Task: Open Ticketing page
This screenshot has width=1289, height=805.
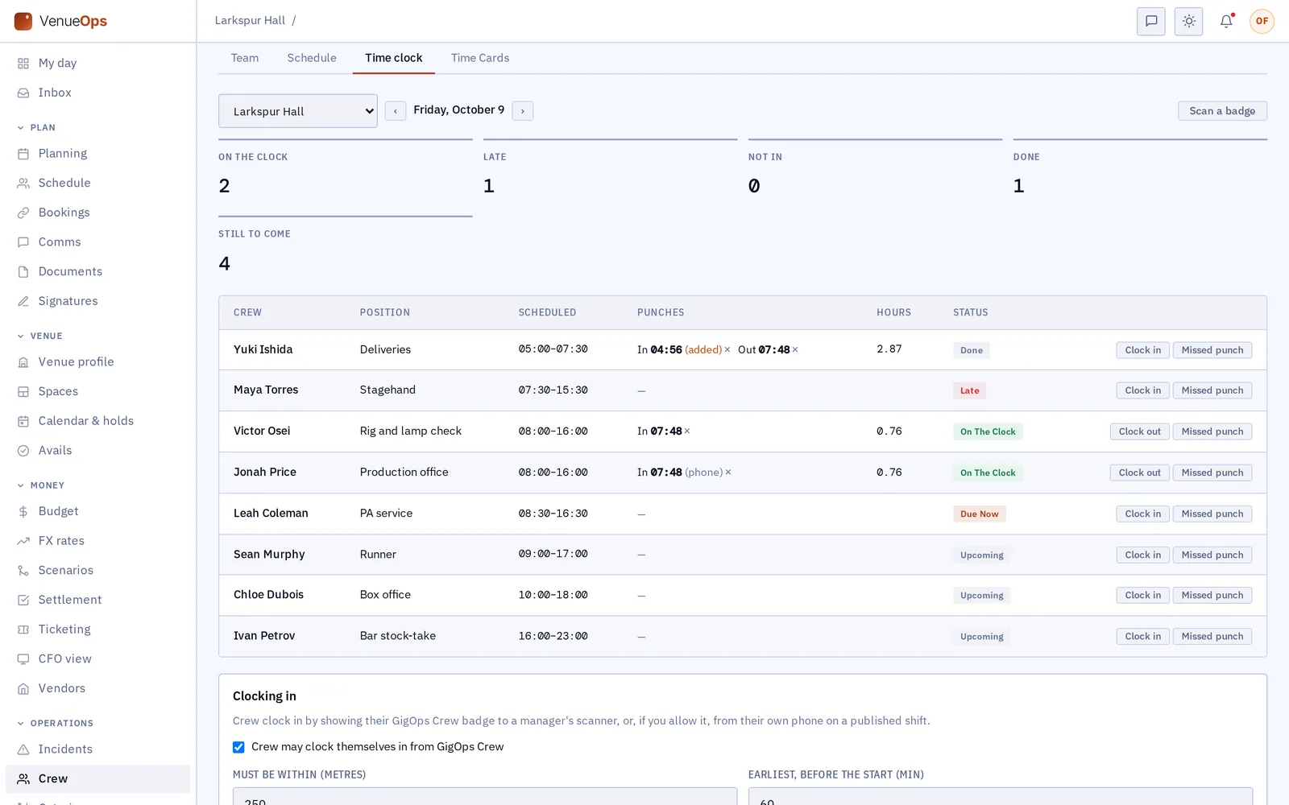Action: (x=97, y=630)
